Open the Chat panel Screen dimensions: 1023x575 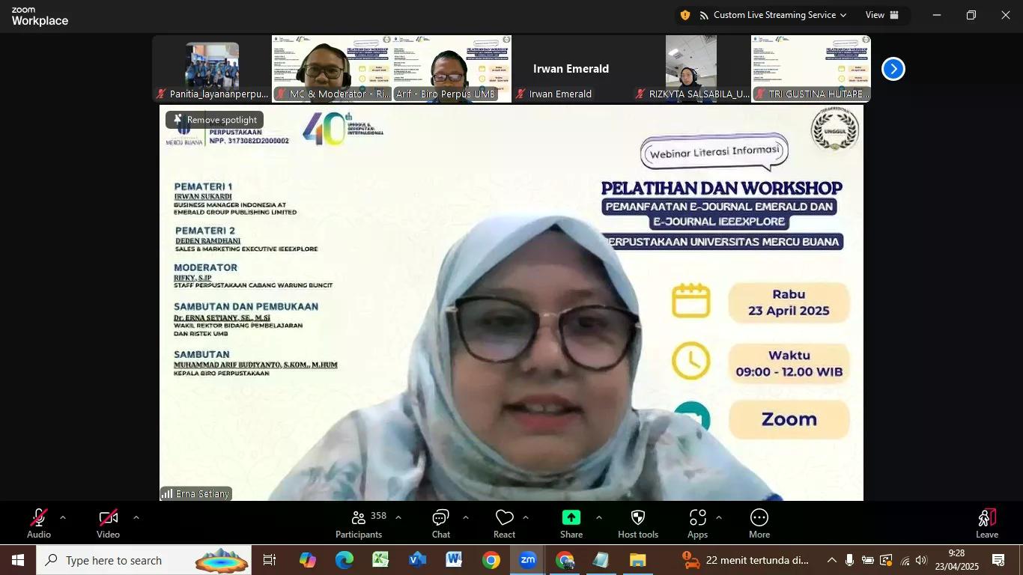click(x=440, y=523)
